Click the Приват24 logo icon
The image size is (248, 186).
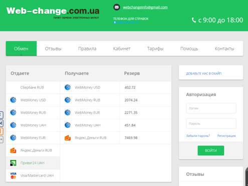pos(13,163)
